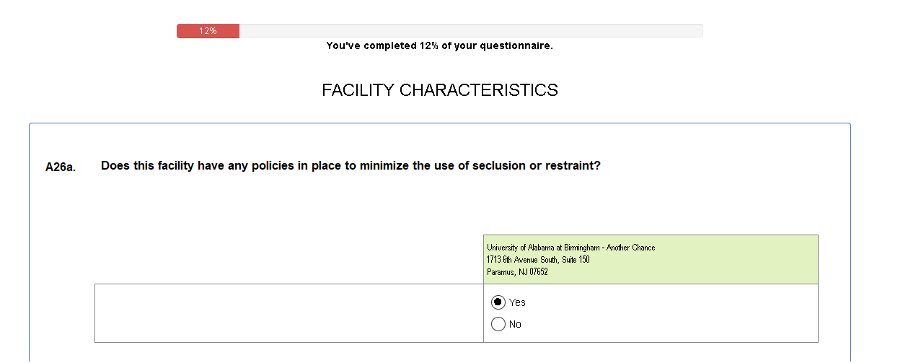Select the Yes radio button
This screenshot has width=921, height=363.
(498, 302)
